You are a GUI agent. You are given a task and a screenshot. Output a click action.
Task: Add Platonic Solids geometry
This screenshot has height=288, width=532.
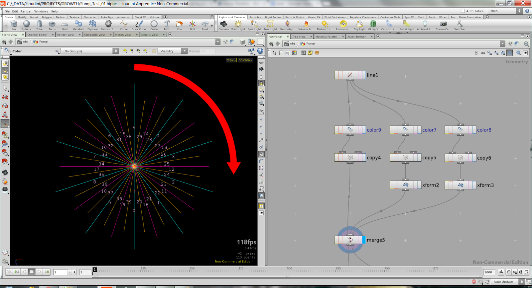108,25
